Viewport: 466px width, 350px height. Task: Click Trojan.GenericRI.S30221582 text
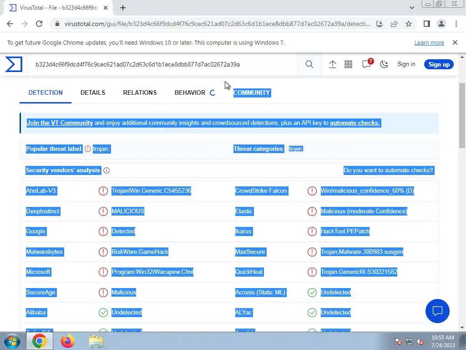pyautogui.click(x=359, y=272)
